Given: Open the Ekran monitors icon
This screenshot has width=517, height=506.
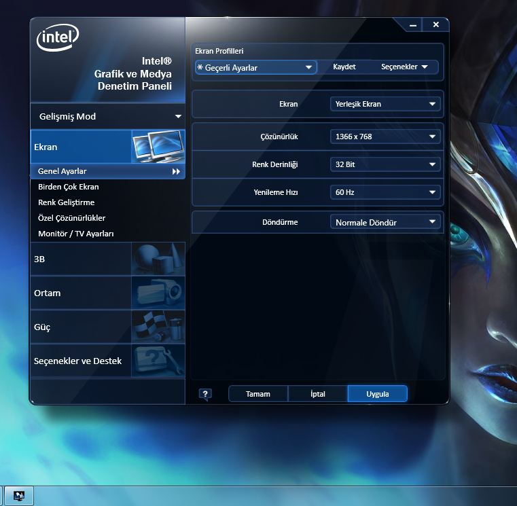Looking at the screenshot, I should pos(158,146).
